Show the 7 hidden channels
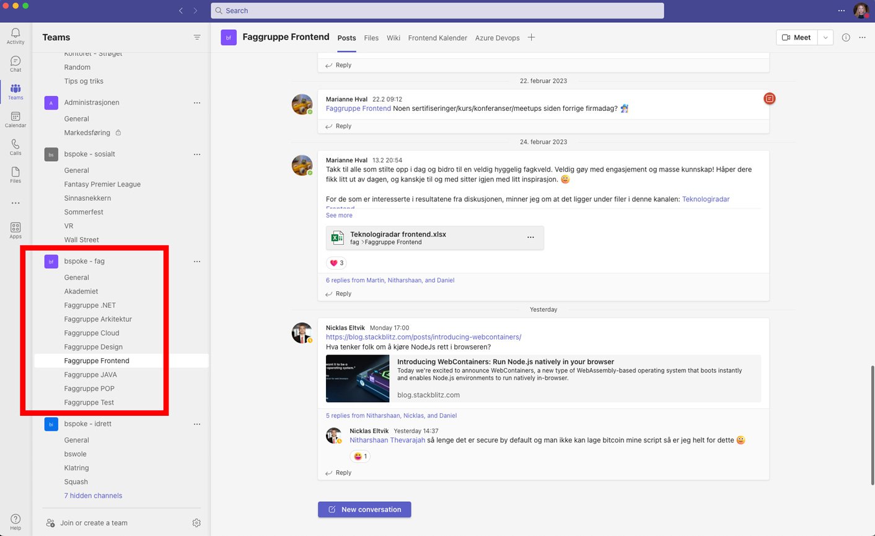 click(x=93, y=496)
